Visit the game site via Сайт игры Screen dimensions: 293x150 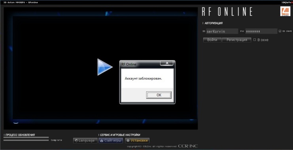point(111,141)
